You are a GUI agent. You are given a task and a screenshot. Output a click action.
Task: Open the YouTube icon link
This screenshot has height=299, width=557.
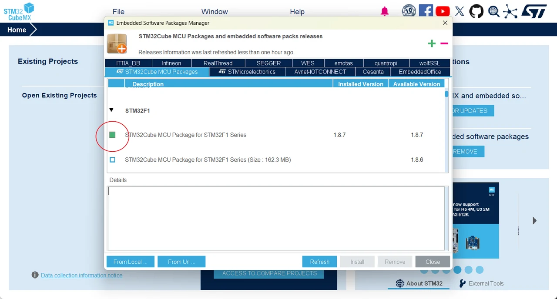pyautogui.click(x=443, y=11)
